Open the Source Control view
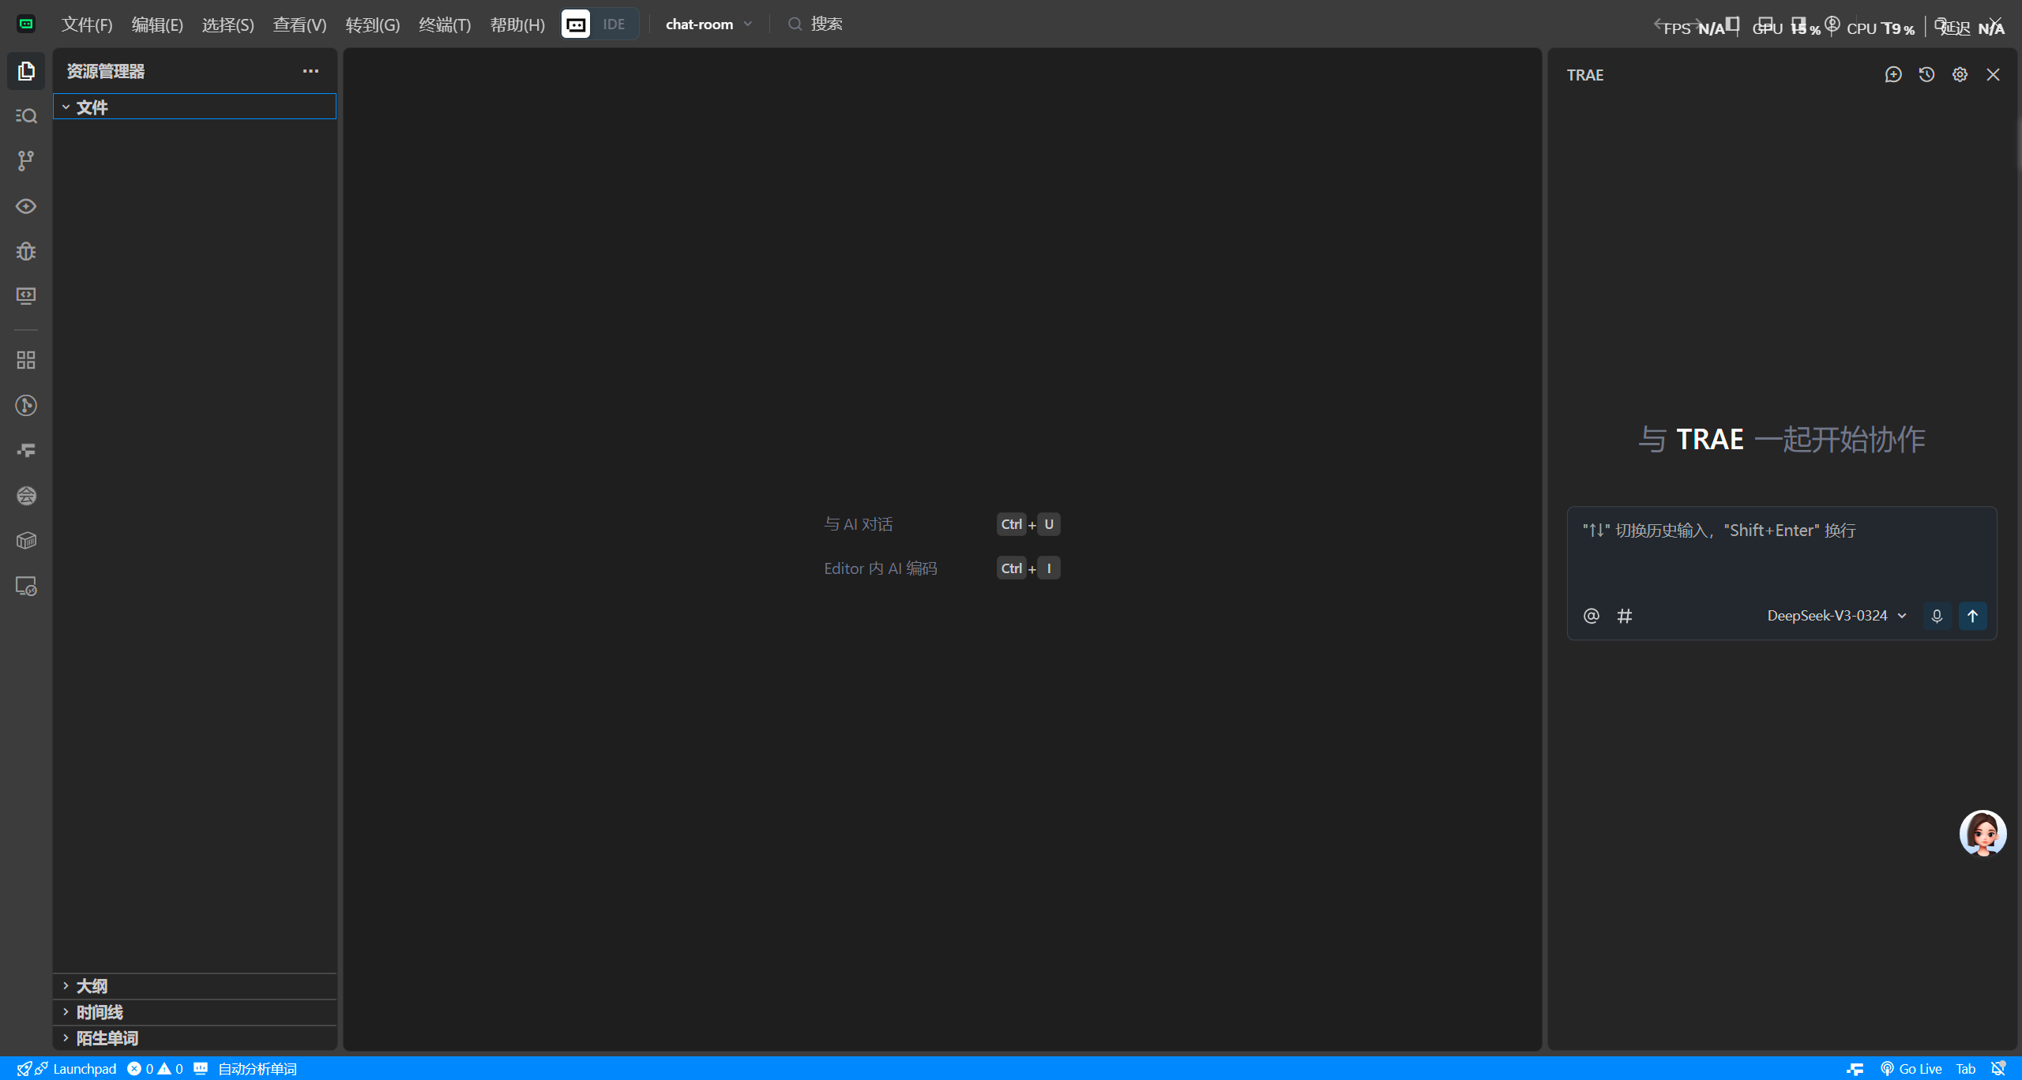This screenshot has height=1080, width=2022. [26, 161]
